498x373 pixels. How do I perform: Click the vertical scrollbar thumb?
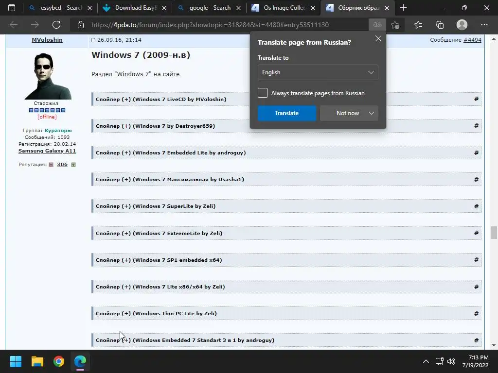coord(494,233)
